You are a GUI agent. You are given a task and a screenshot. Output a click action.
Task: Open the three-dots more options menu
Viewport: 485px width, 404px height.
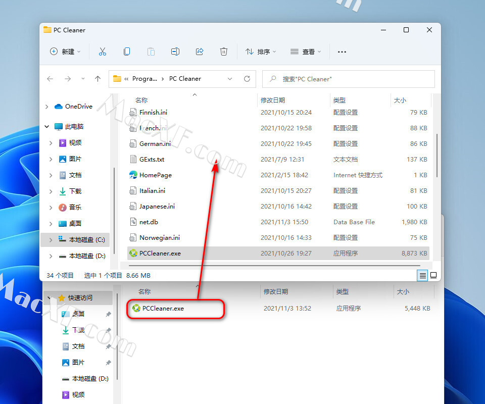[x=342, y=52]
